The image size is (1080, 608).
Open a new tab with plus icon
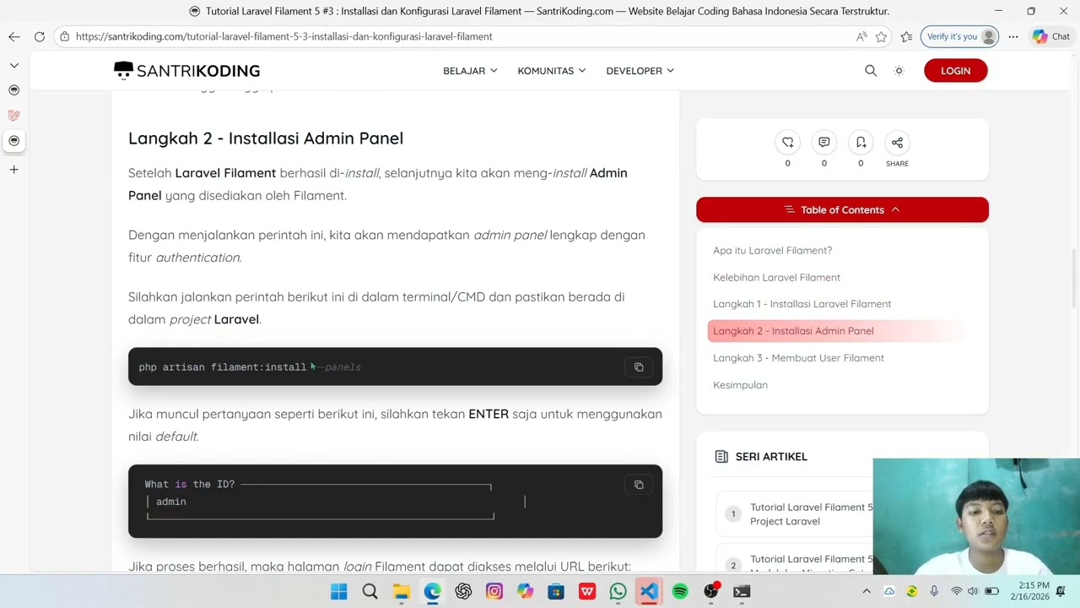14,170
